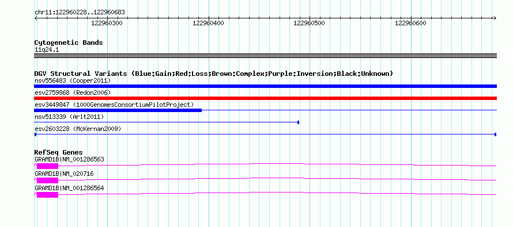Open the GRAMD1B|NM_020716 transcript label

pyautogui.click(x=64, y=174)
